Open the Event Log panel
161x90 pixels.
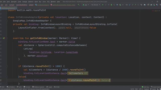tap(145, 87)
